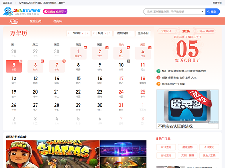Screen dimensions: 225x168
Task: Click the green 宜 icon
Action: pos(158,71)
